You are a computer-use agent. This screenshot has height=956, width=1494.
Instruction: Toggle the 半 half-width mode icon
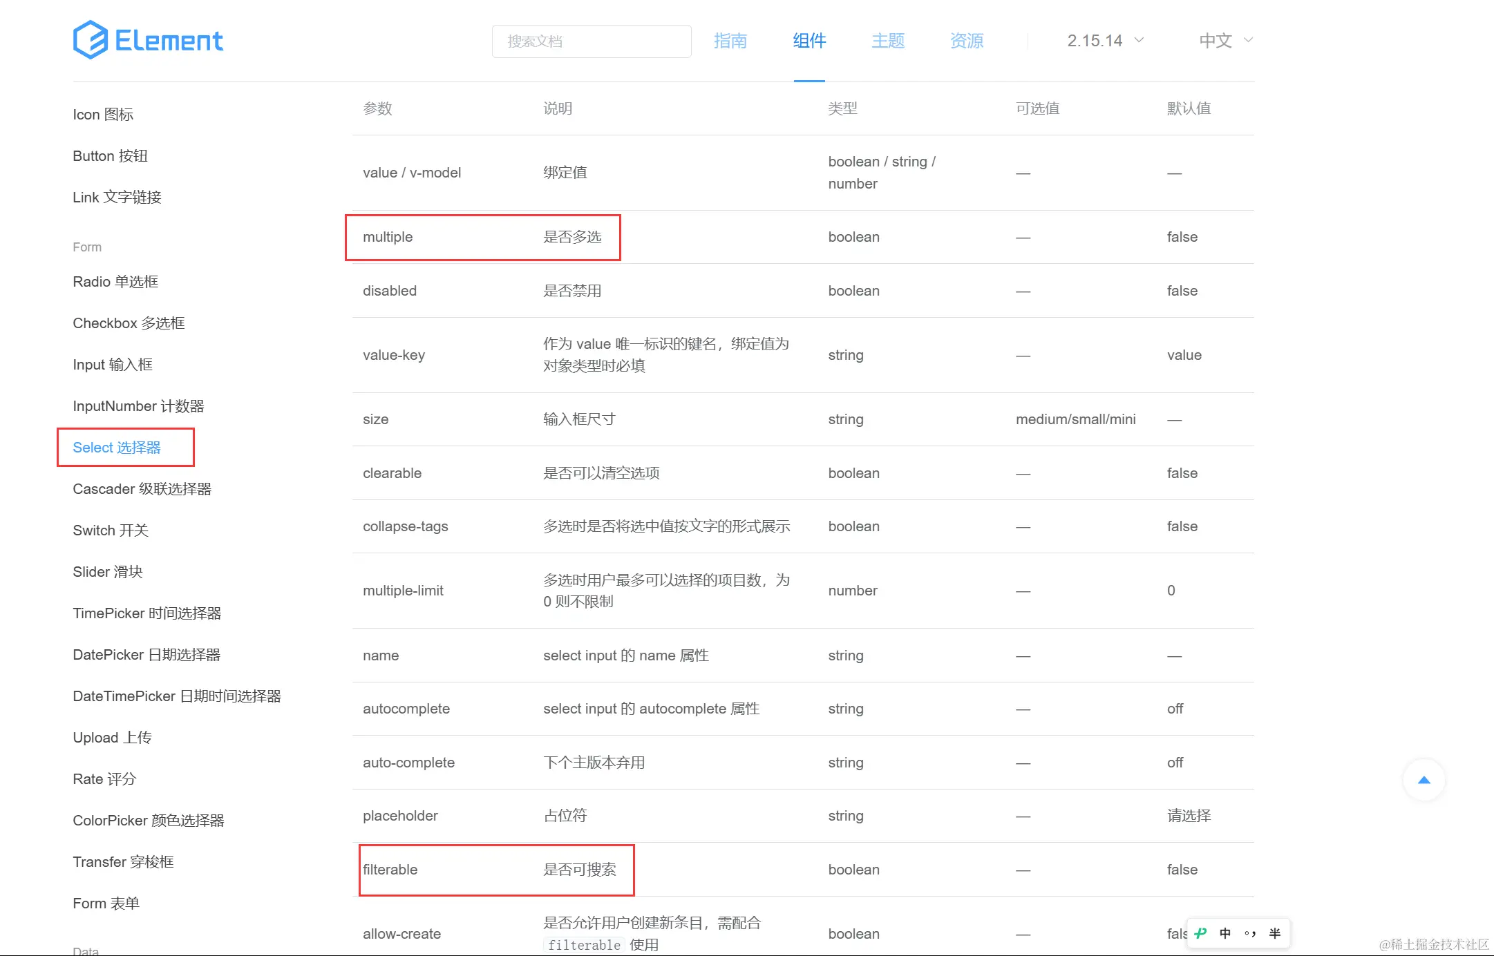click(x=1275, y=933)
